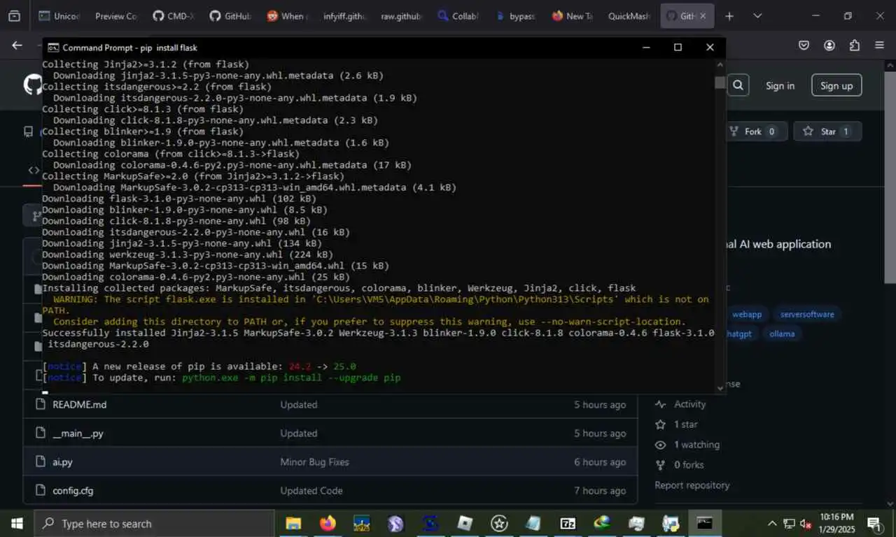Open the Windows Start button

[17, 524]
